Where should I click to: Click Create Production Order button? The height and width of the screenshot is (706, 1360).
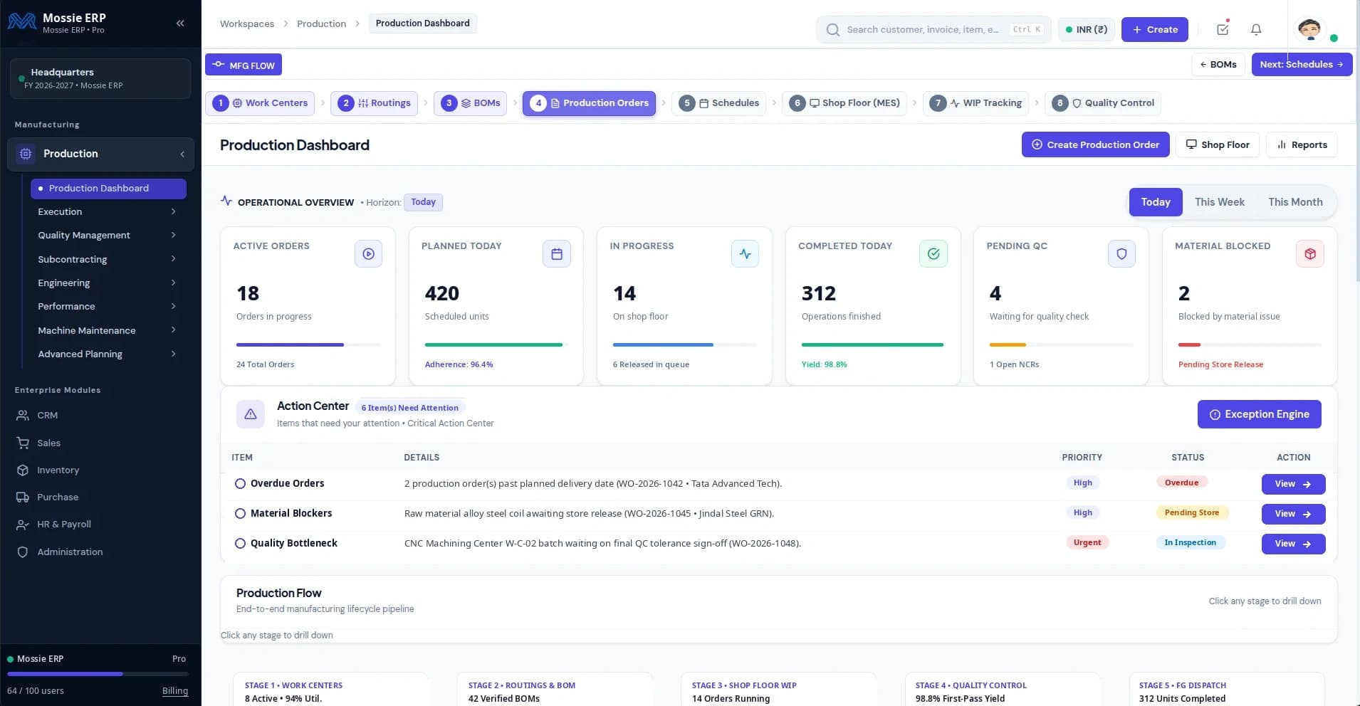pyautogui.click(x=1095, y=144)
